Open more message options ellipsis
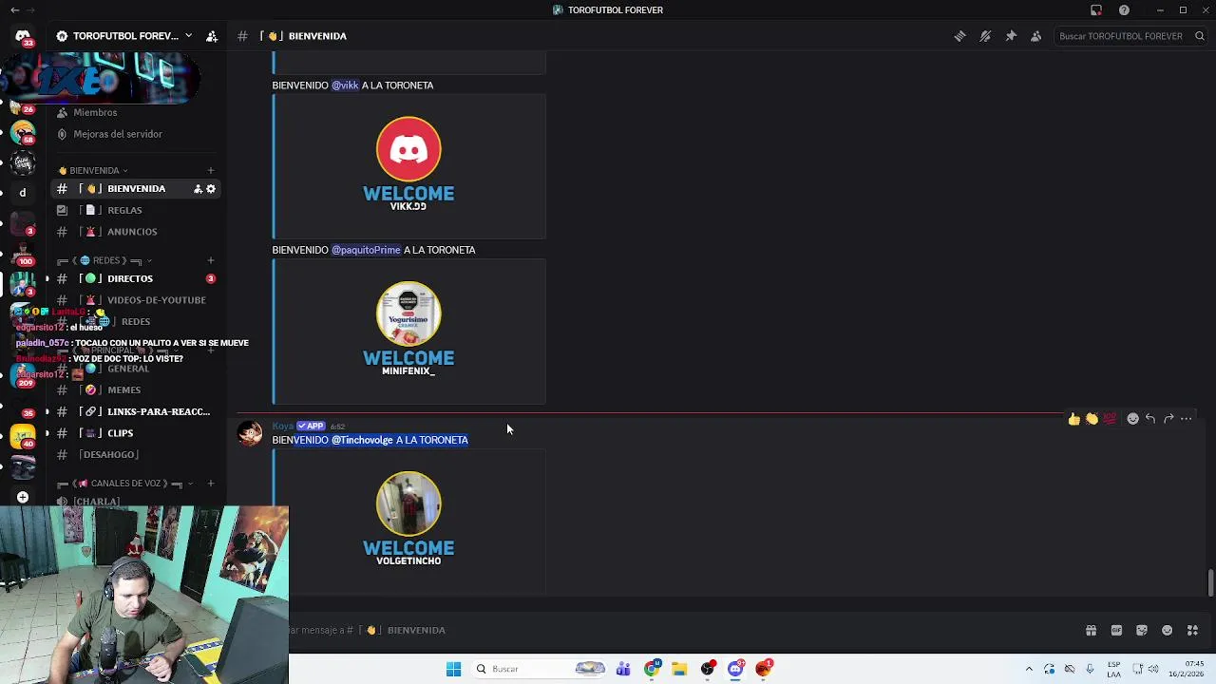This screenshot has height=684, width=1216. (x=1187, y=419)
